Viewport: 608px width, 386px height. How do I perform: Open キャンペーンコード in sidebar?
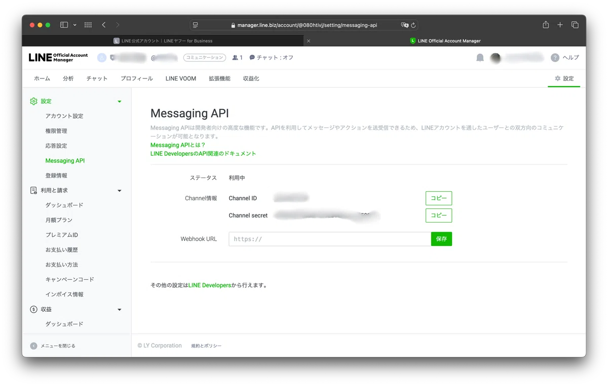(x=70, y=279)
